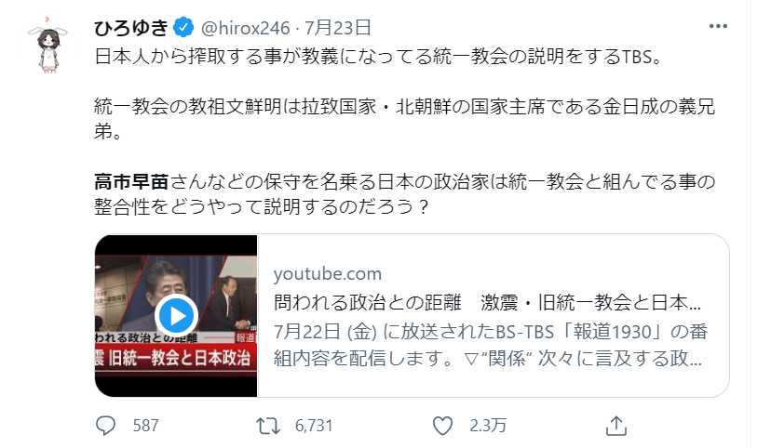Click the 587 reply count
The image size is (771, 448).
146,426
